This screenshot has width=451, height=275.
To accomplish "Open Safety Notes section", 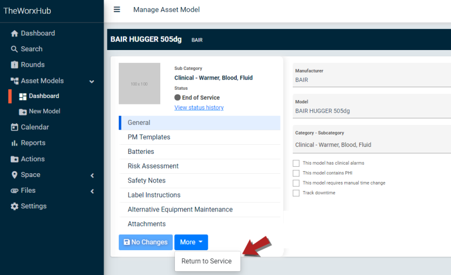I will (x=200, y=181).
